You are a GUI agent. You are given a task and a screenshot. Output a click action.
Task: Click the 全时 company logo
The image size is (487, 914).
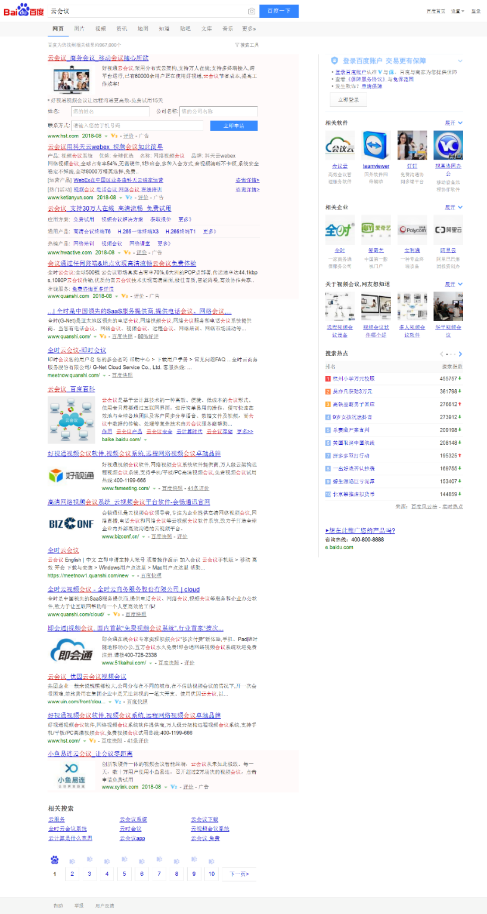[x=340, y=230]
